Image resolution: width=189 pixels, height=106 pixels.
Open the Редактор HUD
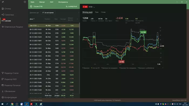[9, 79]
